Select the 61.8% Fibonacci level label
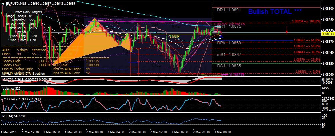The image size is (335, 136). click(x=307, y=40)
